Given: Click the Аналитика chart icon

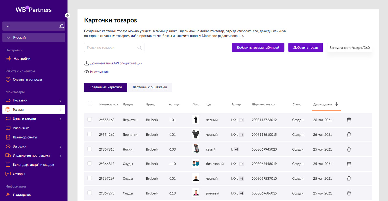Looking at the screenshot, I should click(8, 128).
